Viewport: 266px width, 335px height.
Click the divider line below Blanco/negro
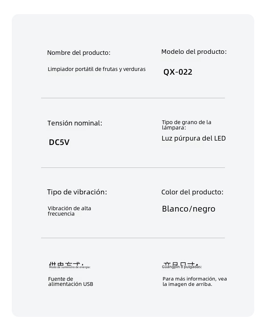[x=133, y=238]
